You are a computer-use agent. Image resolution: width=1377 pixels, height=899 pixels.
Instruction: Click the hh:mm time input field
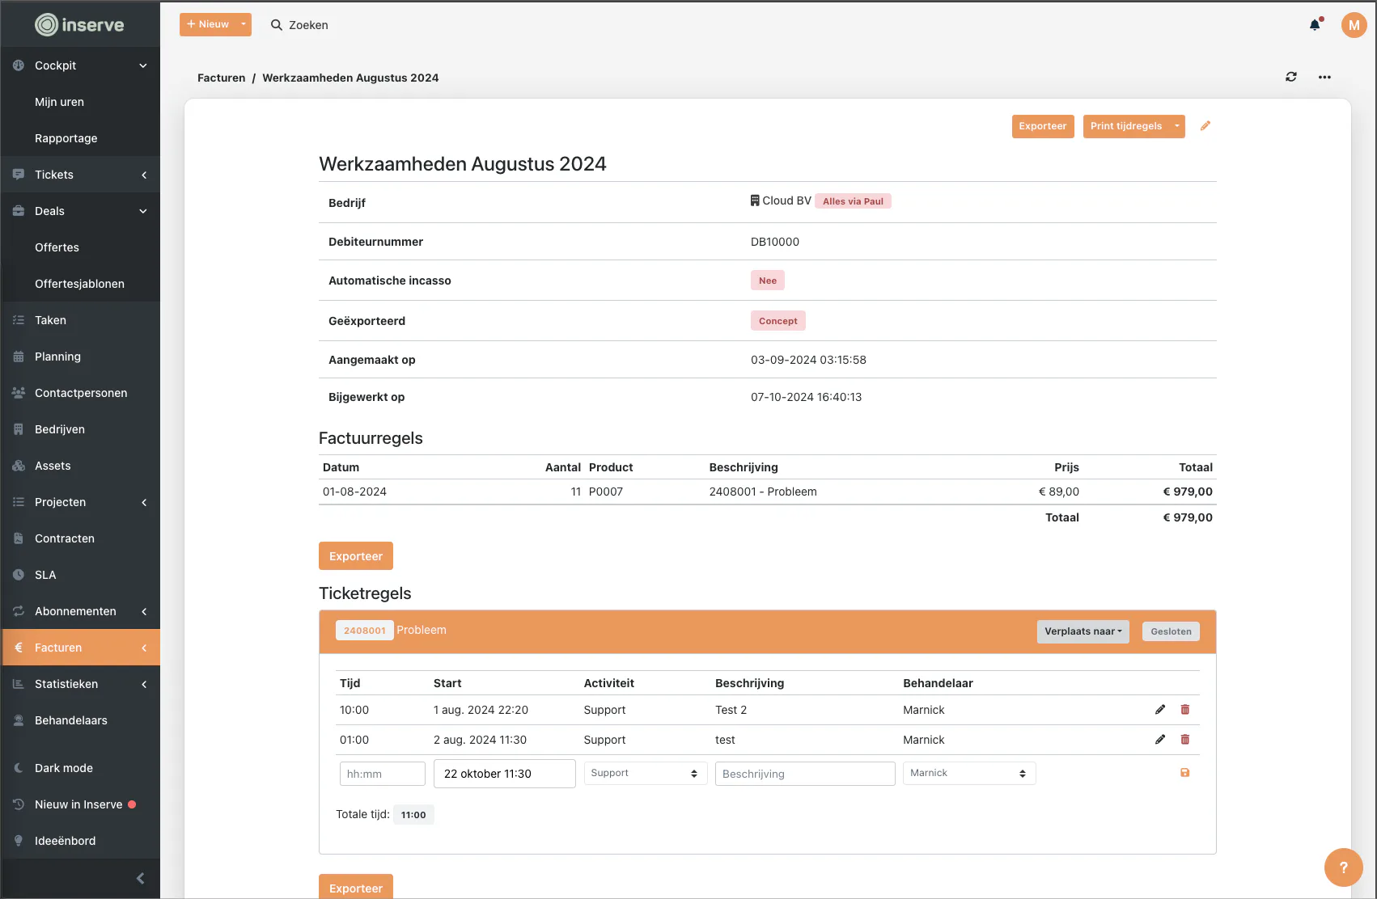point(383,774)
